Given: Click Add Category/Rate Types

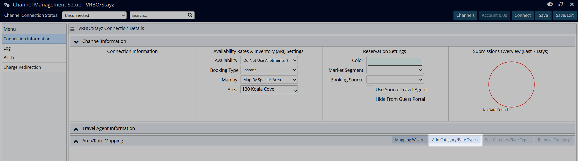Looking at the screenshot, I should pyautogui.click(x=455, y=140).
